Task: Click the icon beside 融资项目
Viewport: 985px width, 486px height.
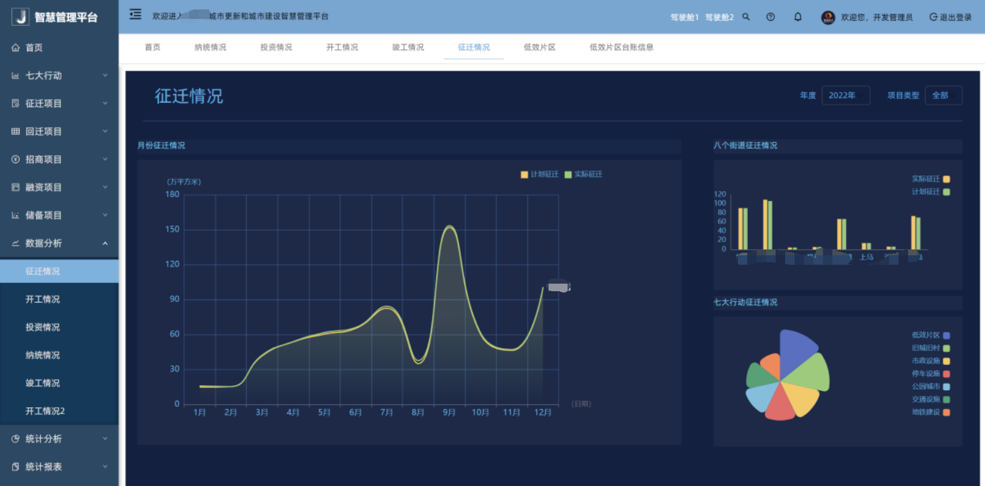Action: (16, 187)
